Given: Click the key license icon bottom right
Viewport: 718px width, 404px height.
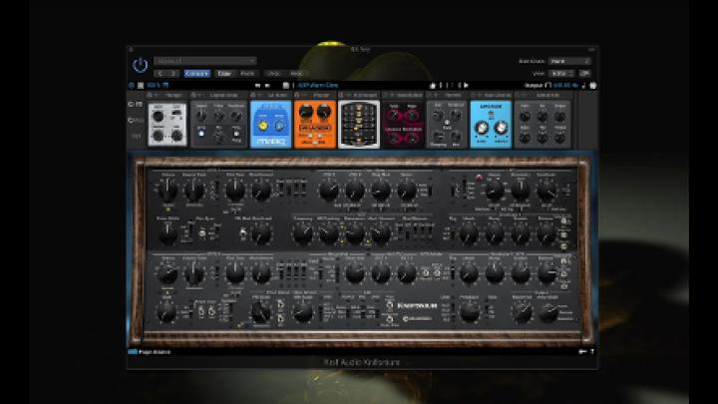Looking at the screenshot, I should (x=582, y=352).
